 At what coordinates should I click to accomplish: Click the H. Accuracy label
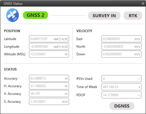tap(13, 86)
